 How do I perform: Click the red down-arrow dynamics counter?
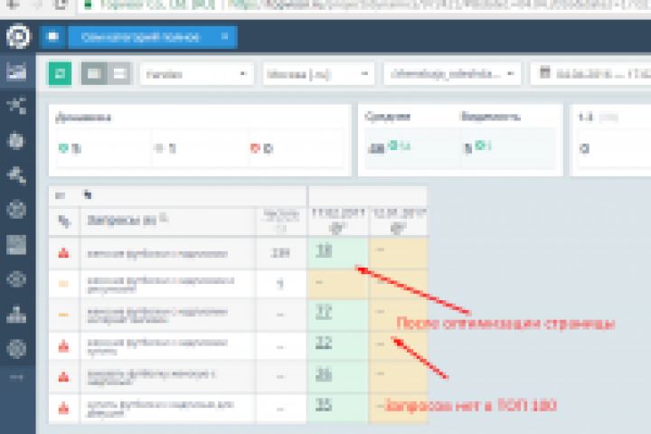click(x=261, y=148)
